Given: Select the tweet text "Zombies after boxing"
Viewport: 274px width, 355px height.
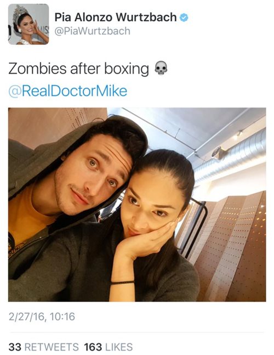Looking at the screenshot, I should (79, 69).
